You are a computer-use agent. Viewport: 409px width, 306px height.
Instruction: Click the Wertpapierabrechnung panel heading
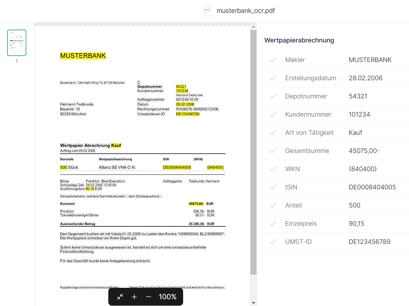[299, 40]
